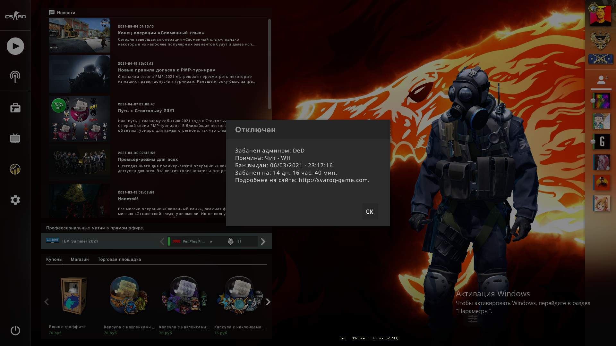Image resolution: width=616 pixels, height=346 pixels.
Task: Select the friend with rainbow avatar
Action: click(601, 101)
